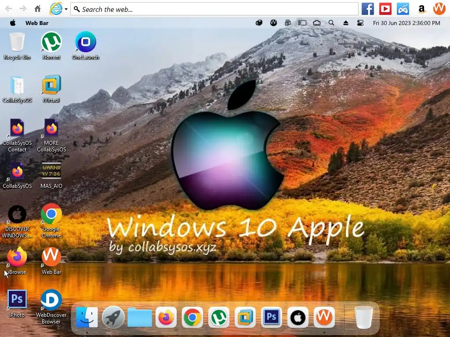Select the 'MORE CollabSysOS' shortcut

click(x=51, y=135)
